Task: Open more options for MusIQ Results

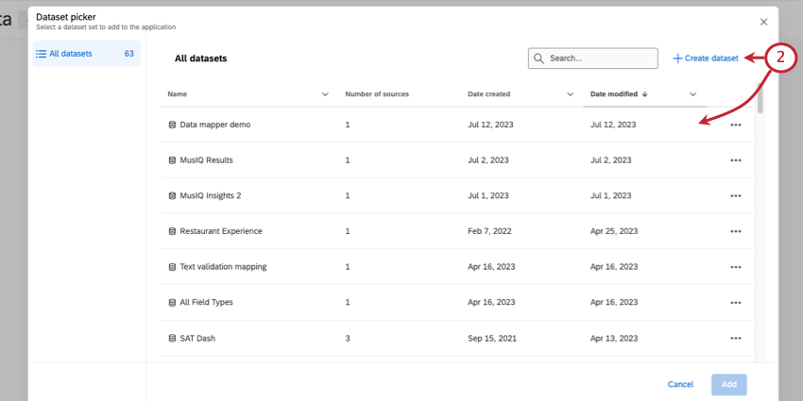Action: [x=735, y=160]
